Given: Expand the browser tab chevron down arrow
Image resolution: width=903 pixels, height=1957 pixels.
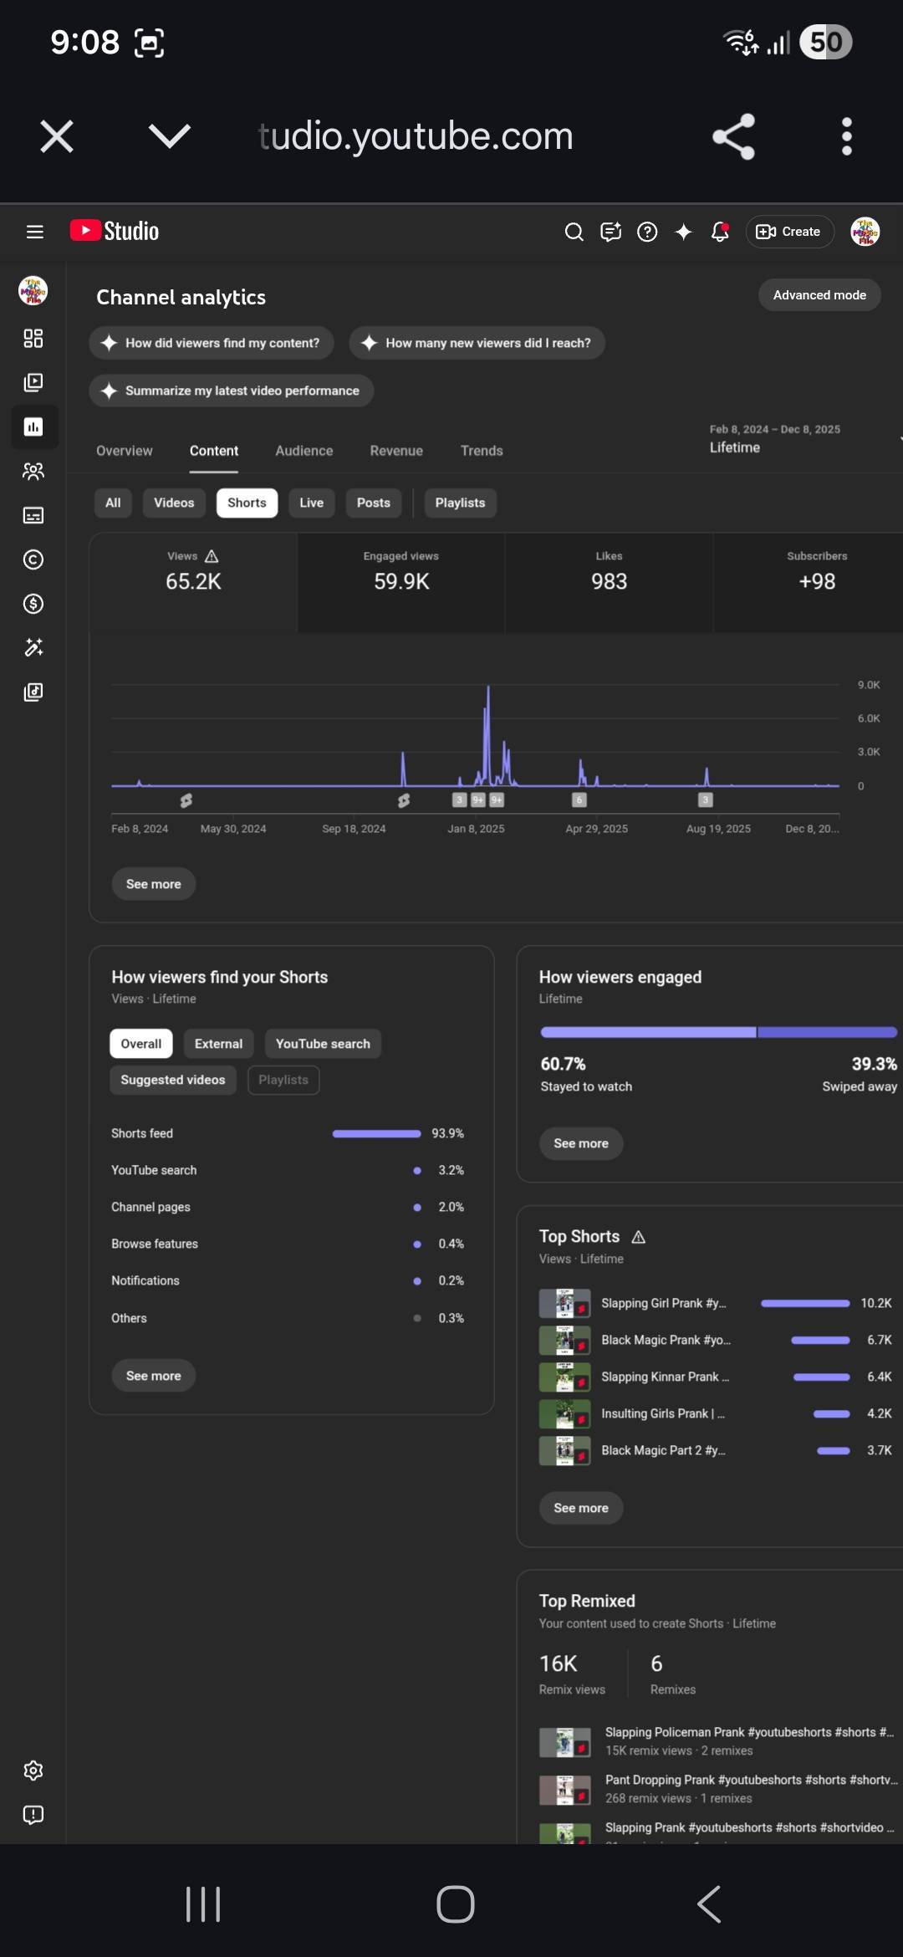Looking at the screenshot, I should [170, 135].
